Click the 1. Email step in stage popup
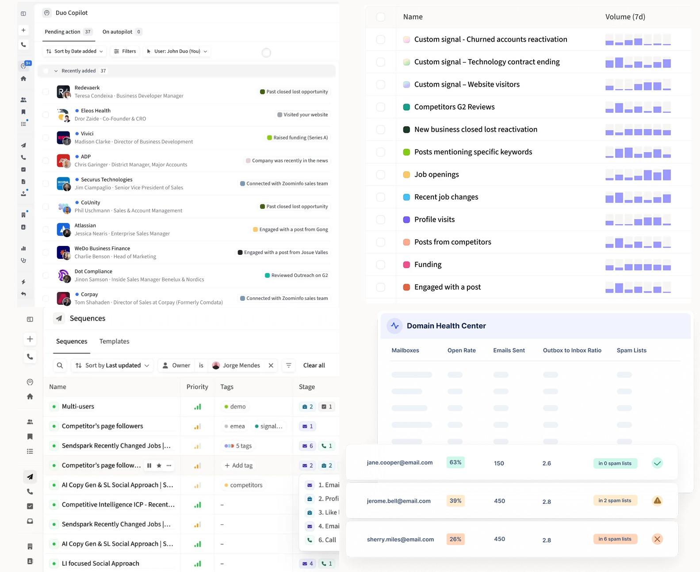 point(322,485)
